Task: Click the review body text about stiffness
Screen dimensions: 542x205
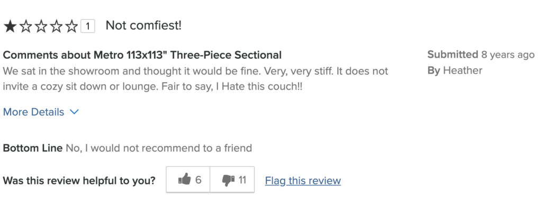Action: click(195, 78)
